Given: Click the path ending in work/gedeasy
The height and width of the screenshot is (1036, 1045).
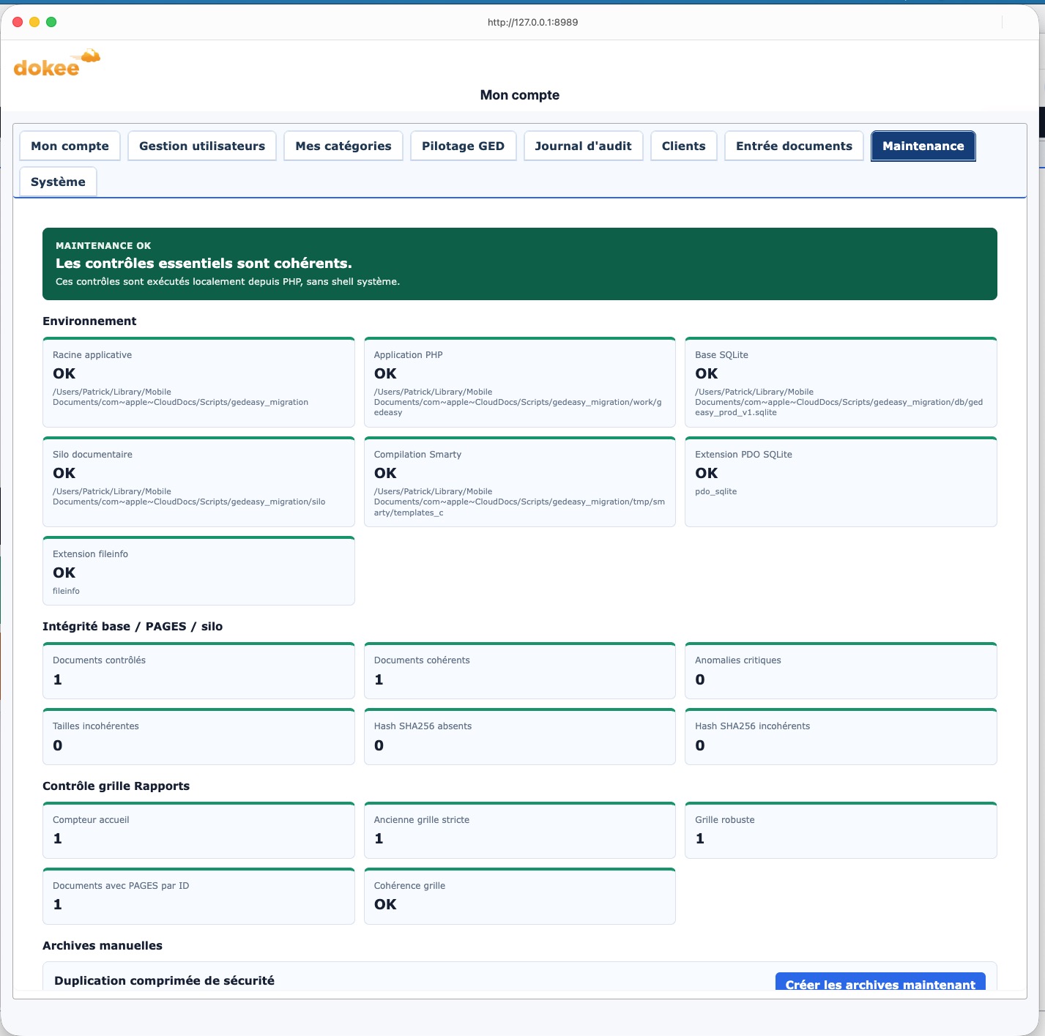Looking at the screenshot, I should tap(518, 402).
